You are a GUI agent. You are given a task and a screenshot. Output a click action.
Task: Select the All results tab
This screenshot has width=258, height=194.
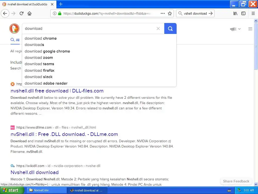(x=15, y=40)
